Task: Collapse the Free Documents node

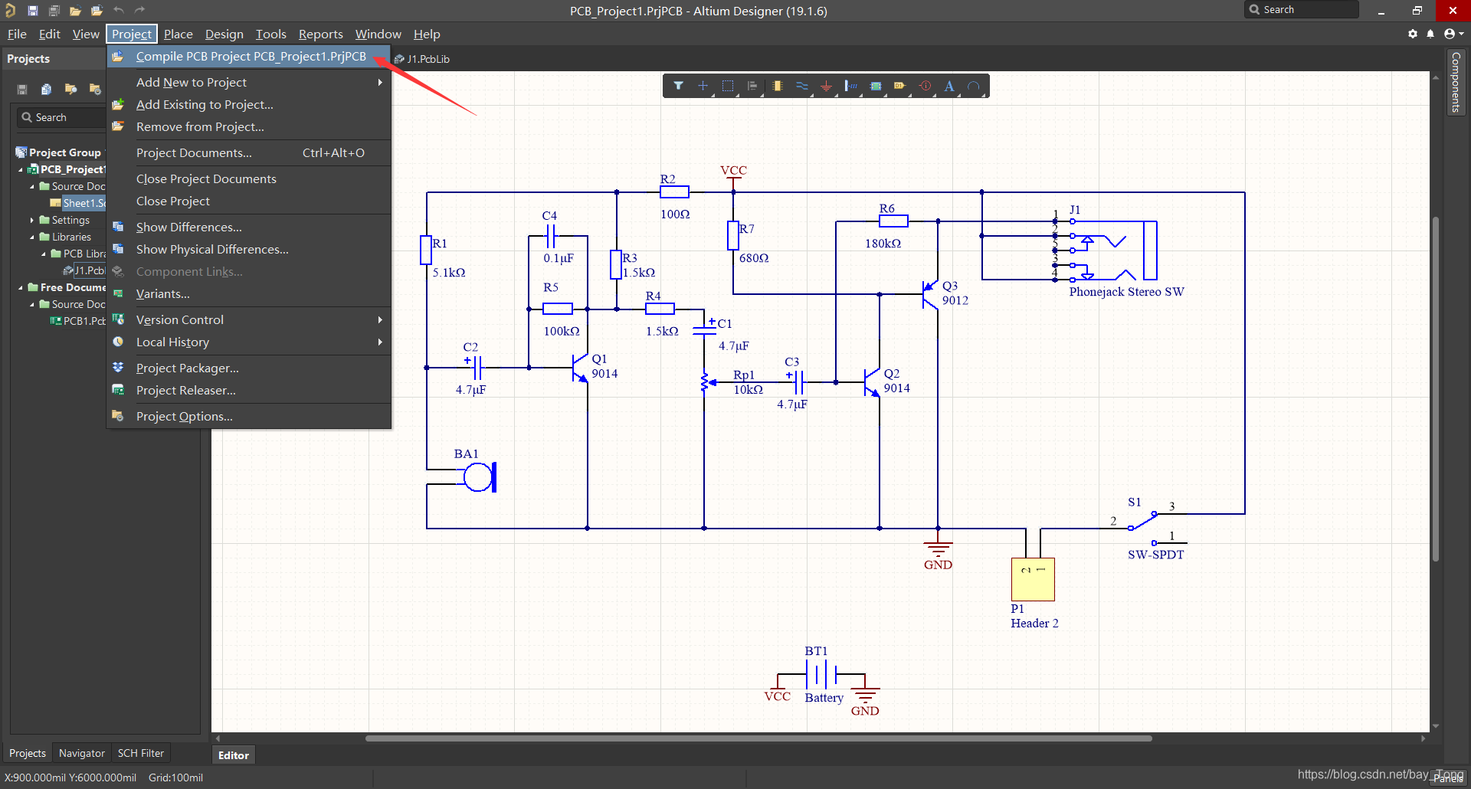Action: [x=21, y=287]
